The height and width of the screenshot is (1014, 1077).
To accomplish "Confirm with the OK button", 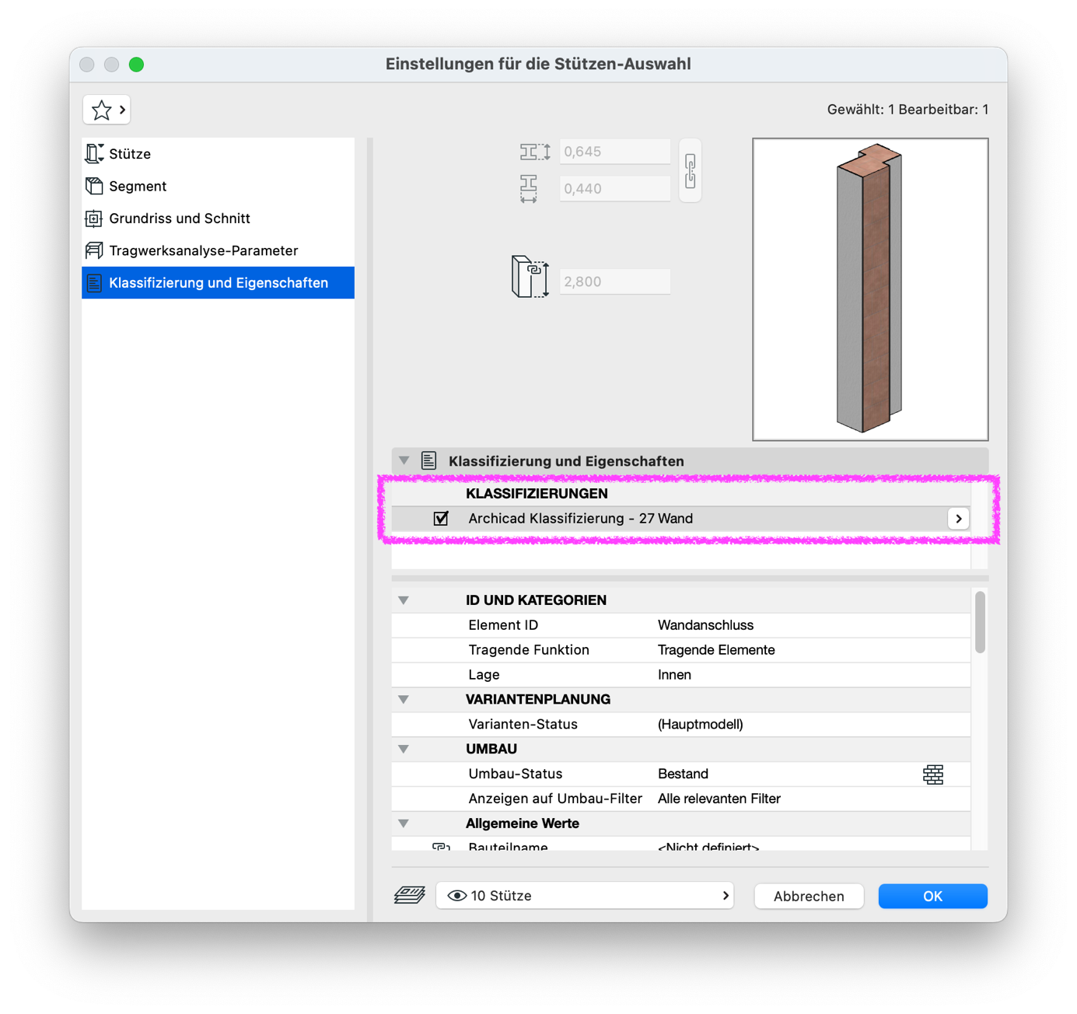I will 932,897.
